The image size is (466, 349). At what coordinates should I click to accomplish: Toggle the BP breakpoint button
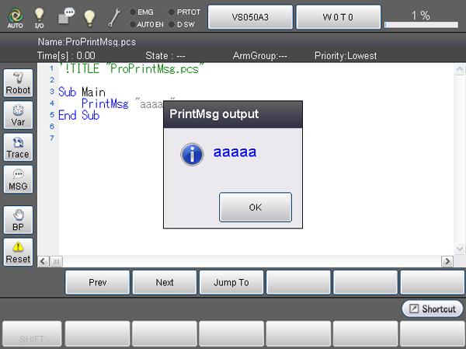click(18, 220)
